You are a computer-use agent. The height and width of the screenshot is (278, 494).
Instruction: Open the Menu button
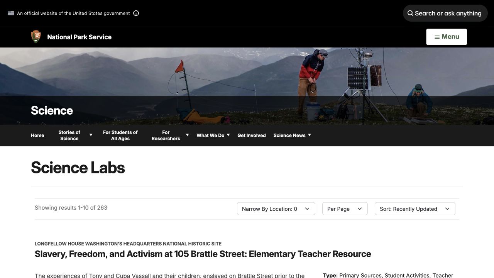(447, 37)
